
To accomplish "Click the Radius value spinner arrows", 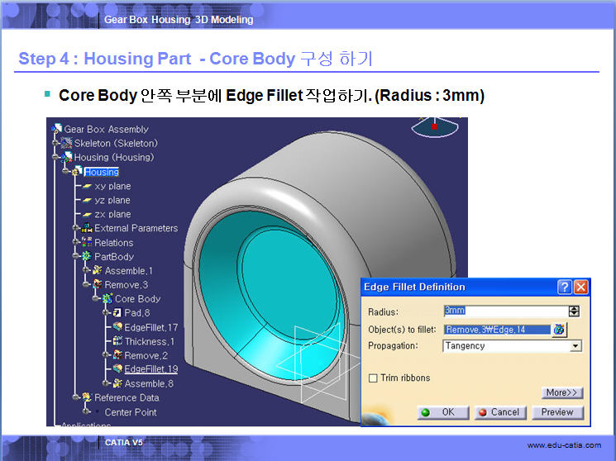I will point(574,311).
